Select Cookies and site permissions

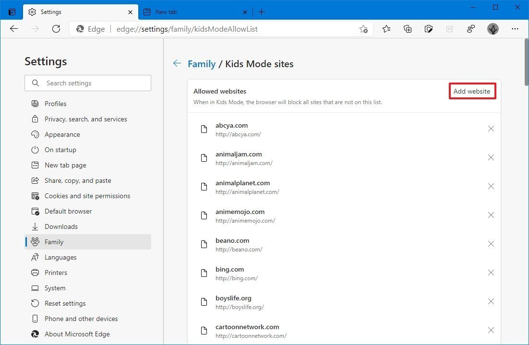(87, 196)
